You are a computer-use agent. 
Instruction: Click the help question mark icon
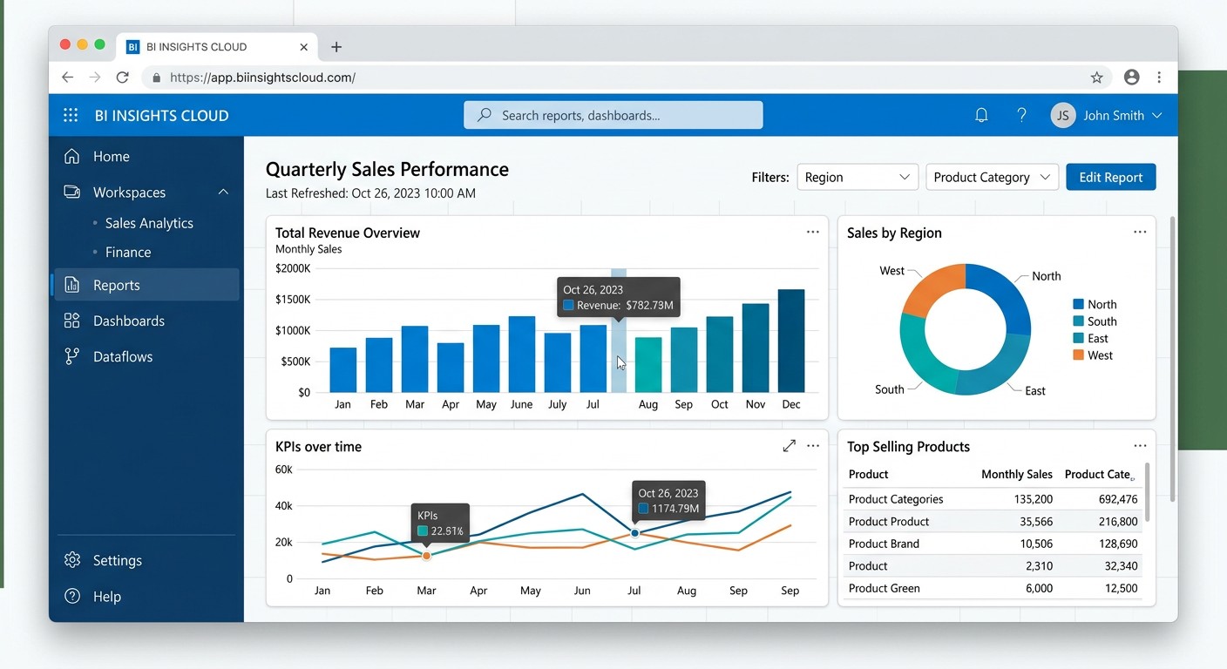pos(1021,115)
